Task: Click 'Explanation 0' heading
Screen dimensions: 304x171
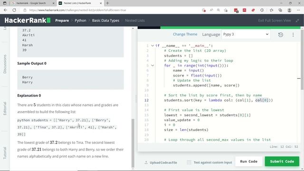Action: click(x=29, y=95)
